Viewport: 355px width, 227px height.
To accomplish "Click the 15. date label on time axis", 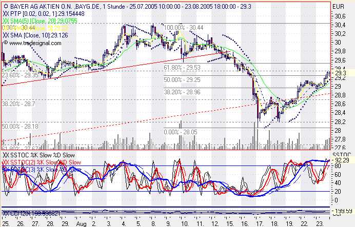I will [x=230, y=224].
